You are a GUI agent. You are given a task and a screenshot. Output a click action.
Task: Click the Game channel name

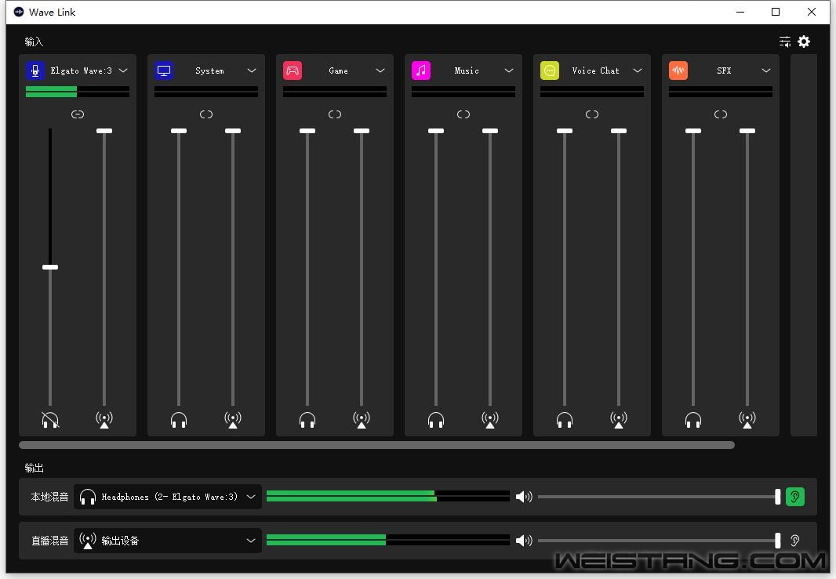pos(338,71)
